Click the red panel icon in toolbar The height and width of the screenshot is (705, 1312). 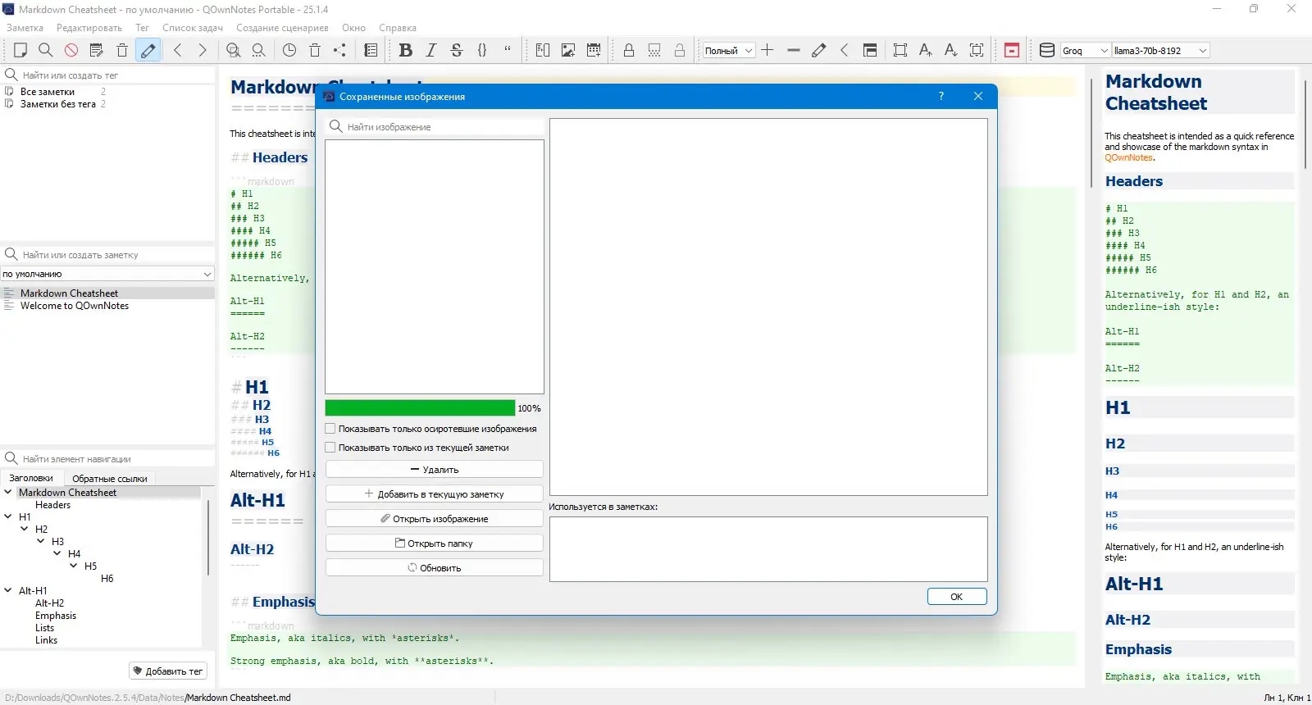tap(1012, 50)
